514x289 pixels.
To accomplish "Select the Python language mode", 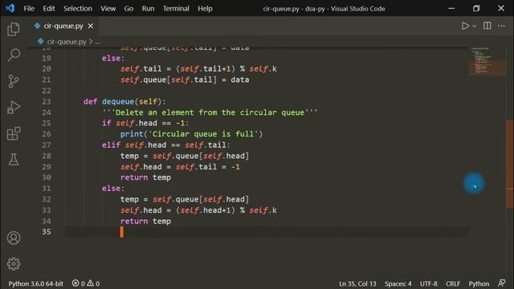I will coord(479,283).
